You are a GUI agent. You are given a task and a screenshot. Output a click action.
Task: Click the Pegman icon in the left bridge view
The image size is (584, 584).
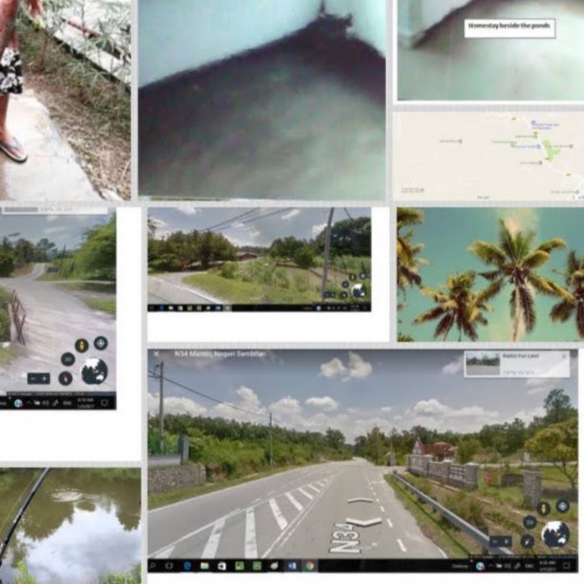82,345
